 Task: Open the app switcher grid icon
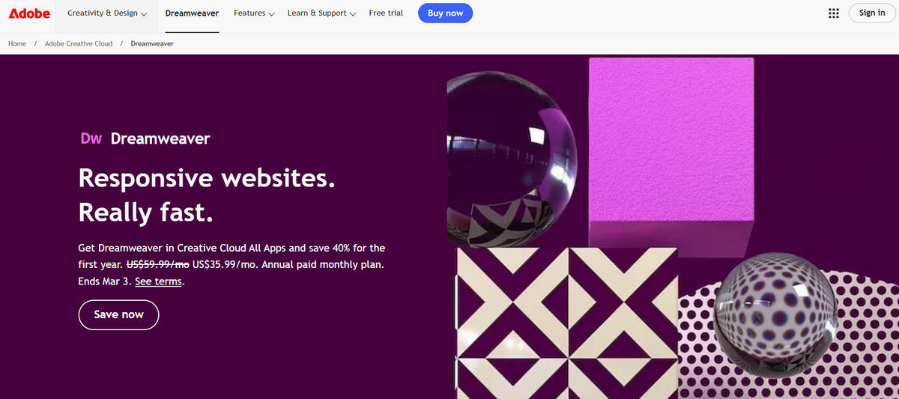834,13
